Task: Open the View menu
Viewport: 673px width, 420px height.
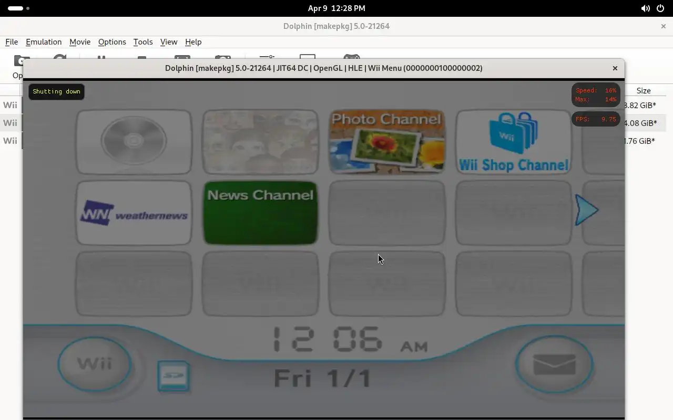Action: pyautogui.click(x=169, y=42)
